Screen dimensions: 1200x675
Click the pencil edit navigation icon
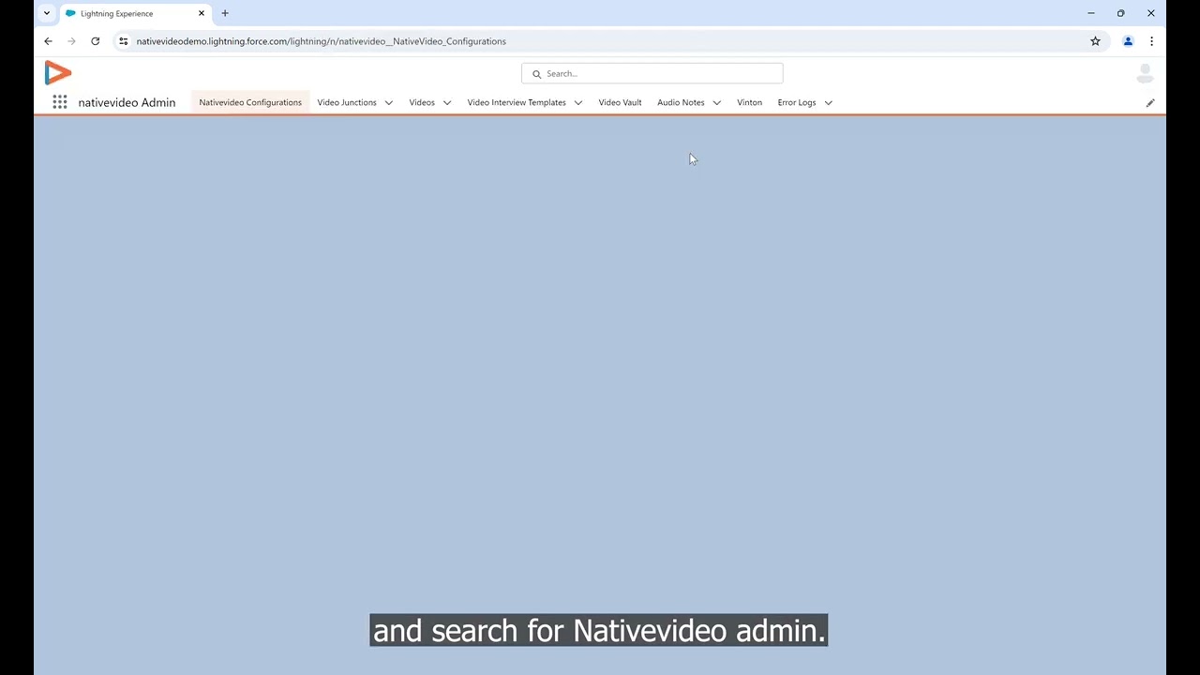point(1150,102)
